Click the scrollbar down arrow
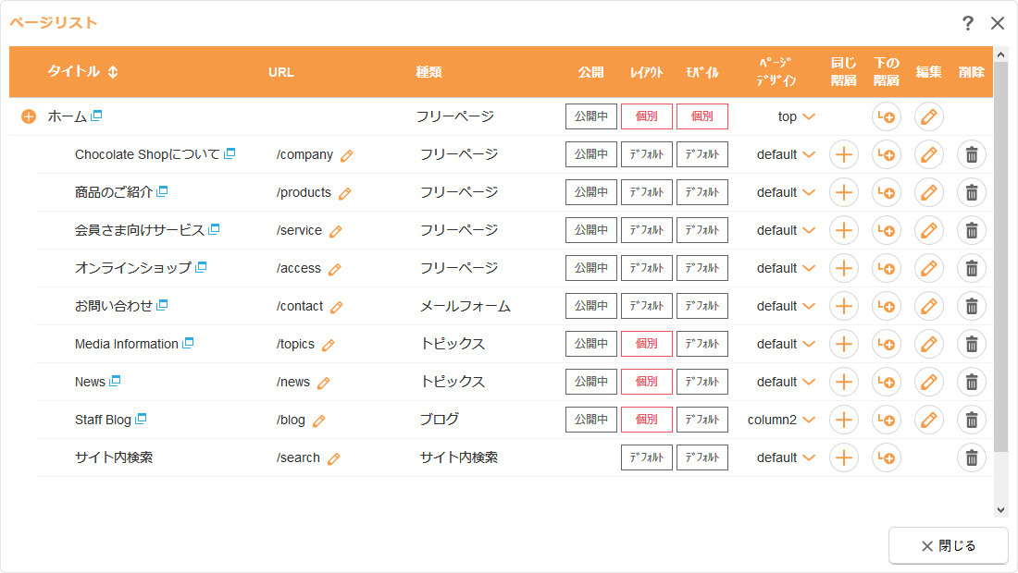This screenshot has width=1018, height=573. [x=1000, y=509]
